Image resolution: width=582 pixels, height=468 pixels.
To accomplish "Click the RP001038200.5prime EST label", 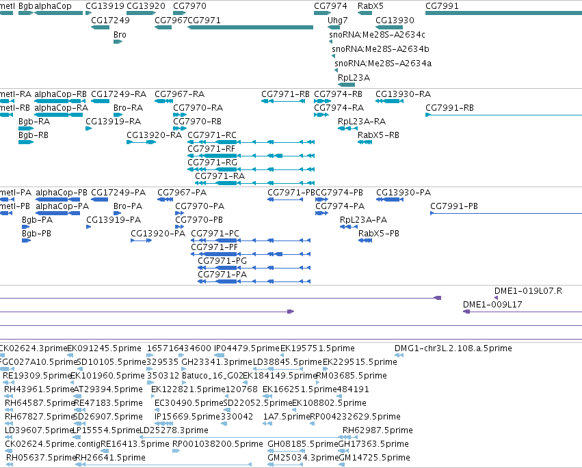I will coord(217,444).
